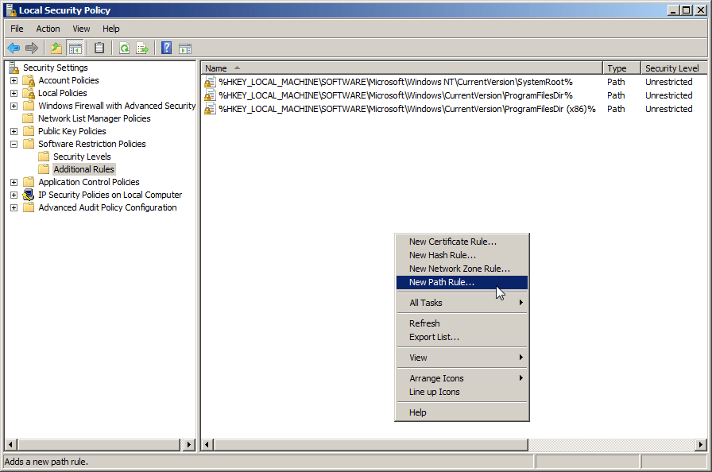Click the Local Security Policy title bar icon

coord(11,10)
